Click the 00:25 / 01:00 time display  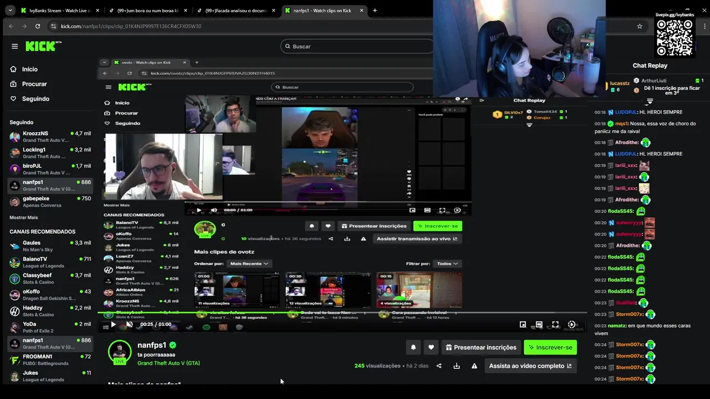pyautogui.click(x=156, y=324)
